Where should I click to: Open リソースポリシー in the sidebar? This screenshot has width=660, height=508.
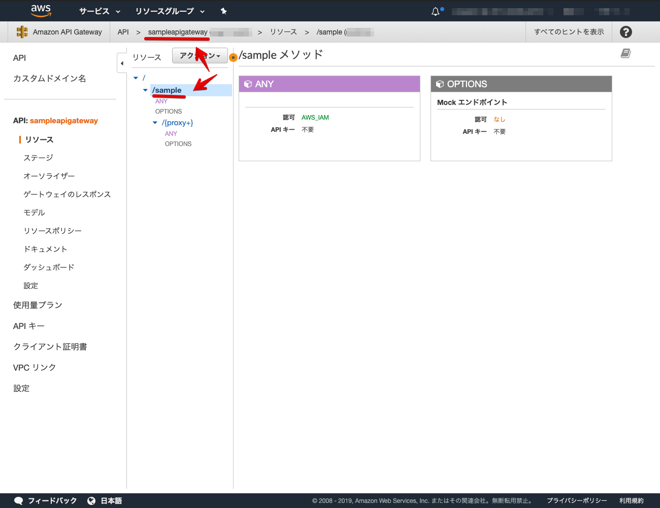tap(52, 231)
